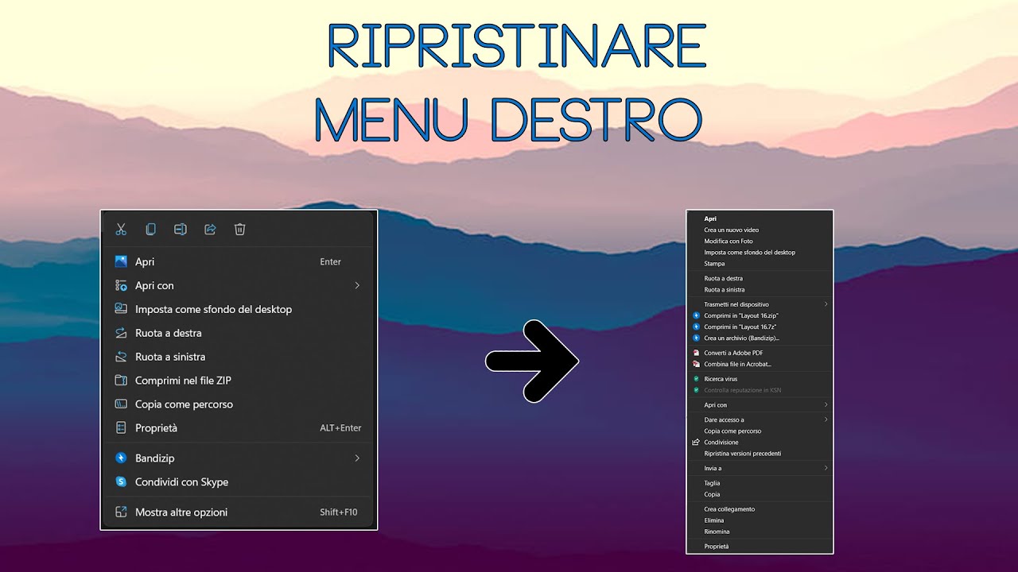Select Combina file in Acrobat...
The height and width of the screenshot is (572, 1018).
coord(738,364)
